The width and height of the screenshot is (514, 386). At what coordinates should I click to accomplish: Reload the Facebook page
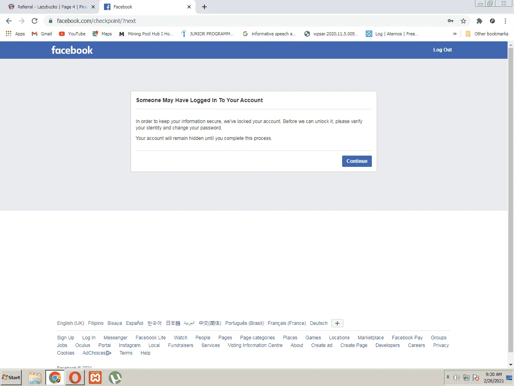(35, 21)
